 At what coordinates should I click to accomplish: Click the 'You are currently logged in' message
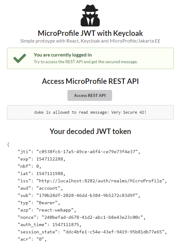click(x=63, y=55)
